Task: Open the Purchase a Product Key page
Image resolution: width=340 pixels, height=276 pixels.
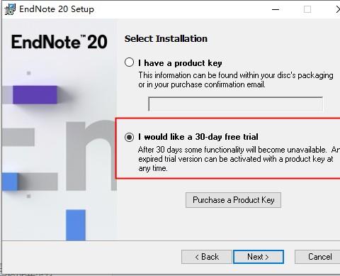Action: pos(233,200)
